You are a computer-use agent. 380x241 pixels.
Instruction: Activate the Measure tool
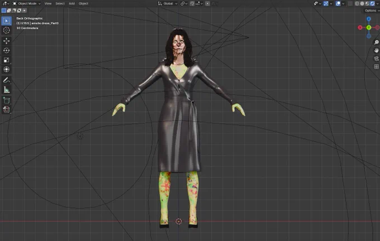click(6, 90)
